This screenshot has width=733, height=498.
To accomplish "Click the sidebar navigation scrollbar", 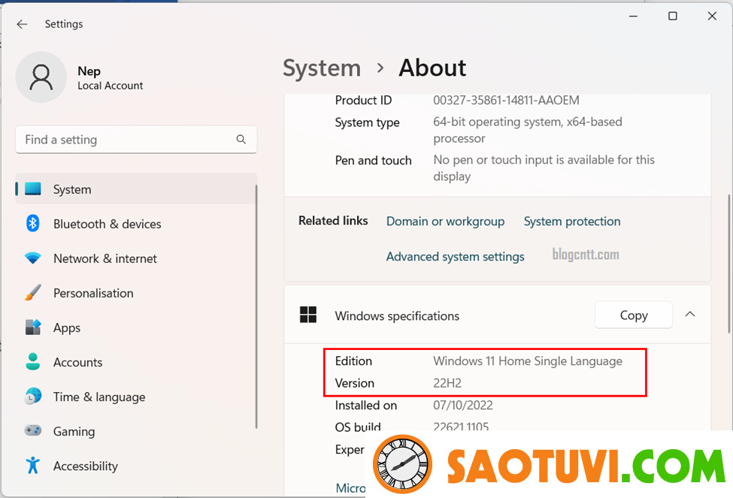I will [256, 306].
